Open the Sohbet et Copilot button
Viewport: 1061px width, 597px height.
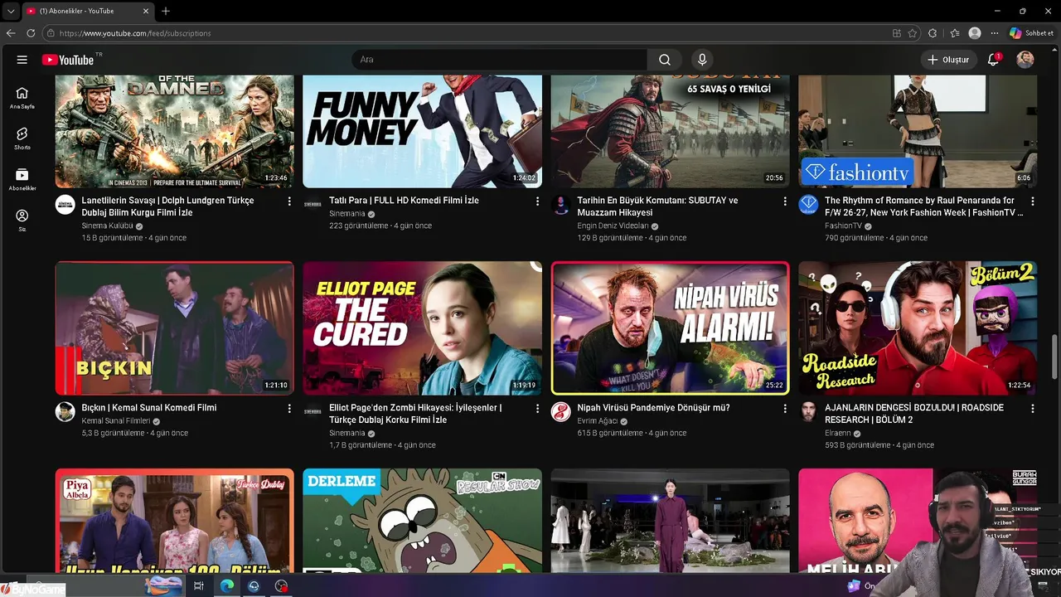(x=1032, y=33)
